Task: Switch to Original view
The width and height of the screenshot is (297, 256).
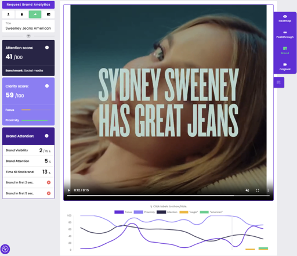Action: pos(285,67)
